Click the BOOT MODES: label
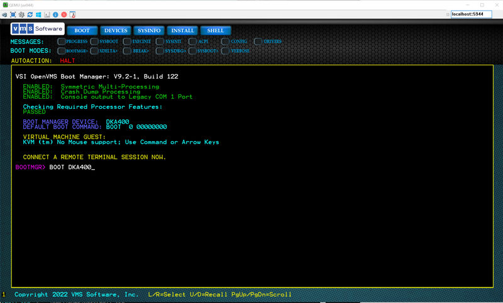 coord(31,51)
